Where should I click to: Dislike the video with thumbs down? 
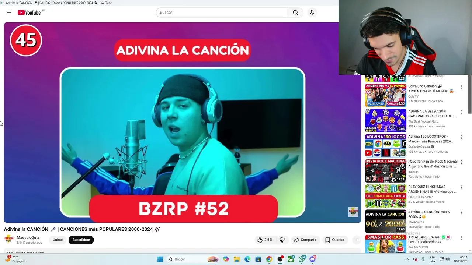pyautogui.click(x=282, y=240)
